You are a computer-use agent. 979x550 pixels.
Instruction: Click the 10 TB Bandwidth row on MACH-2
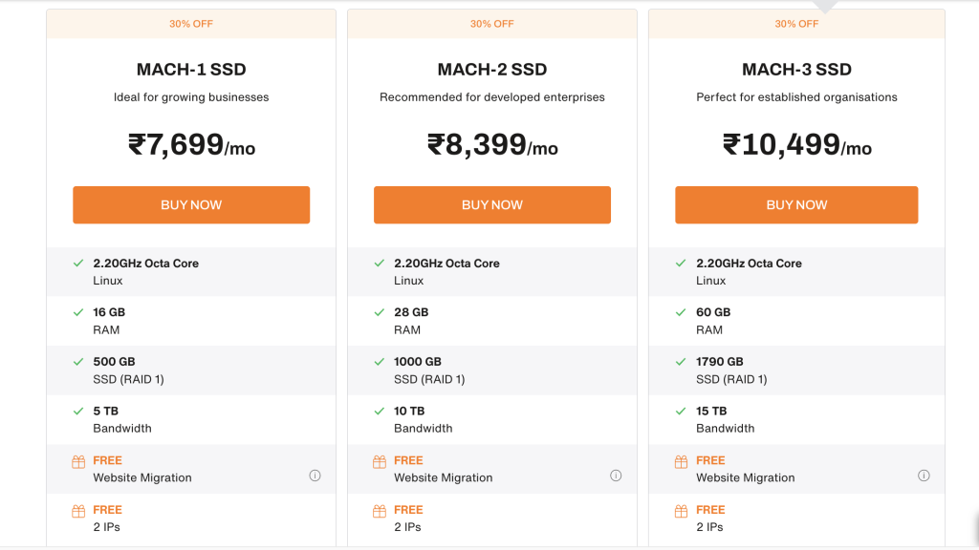click(x=491, y=419)
